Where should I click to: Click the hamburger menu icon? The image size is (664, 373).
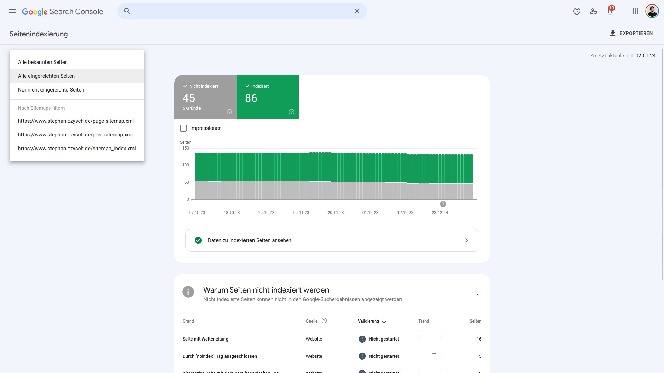click(x=12, y=11)
